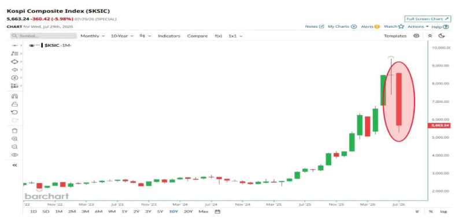Screen dimensions: 462x223
Task: Click the calendar date range icon
Action: [217, 211]
